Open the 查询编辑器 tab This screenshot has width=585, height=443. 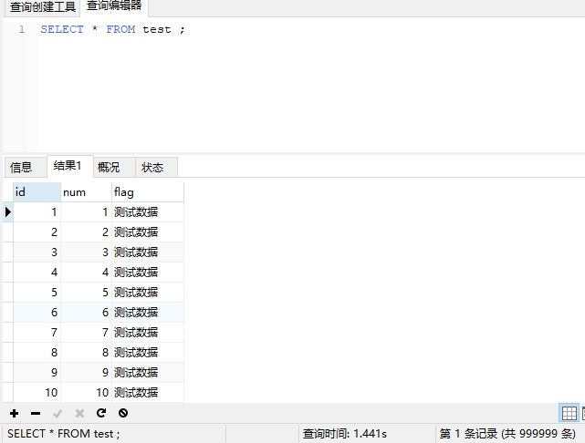click(x=114, y=6)
